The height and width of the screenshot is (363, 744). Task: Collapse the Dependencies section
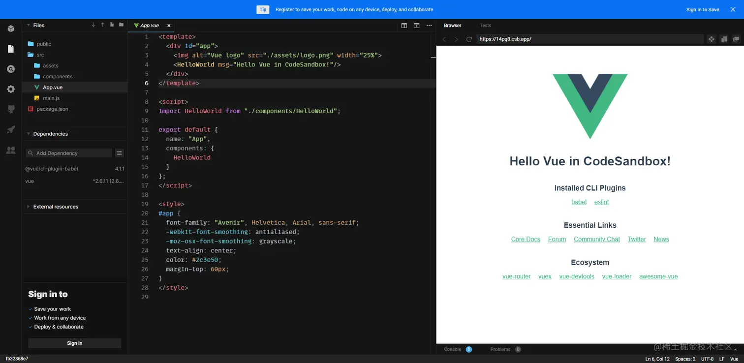tap(29, 134)
